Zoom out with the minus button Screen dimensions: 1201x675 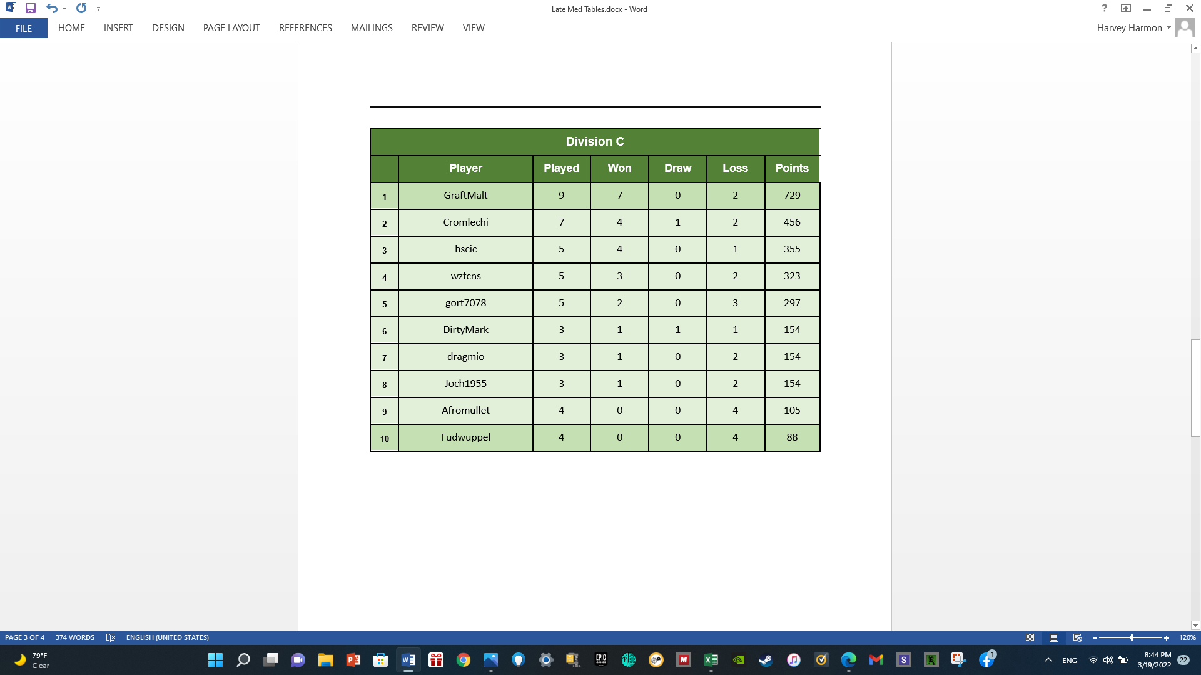(x=1095, y=637)
